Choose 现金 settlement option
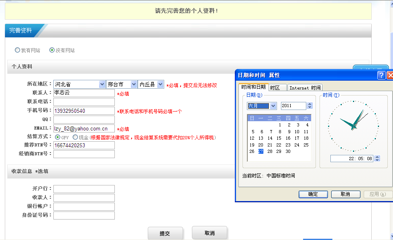Screen dimensions: 393x240 coord(75,137)
